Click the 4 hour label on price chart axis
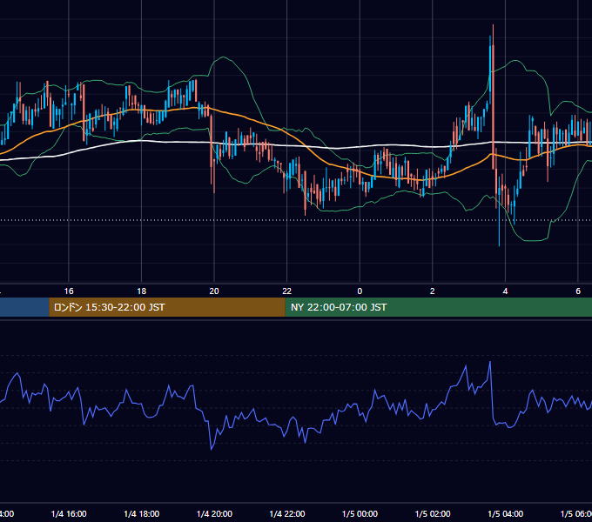This screenshot has height=522, width=592. pyautogui.click(x=505, y=291)
